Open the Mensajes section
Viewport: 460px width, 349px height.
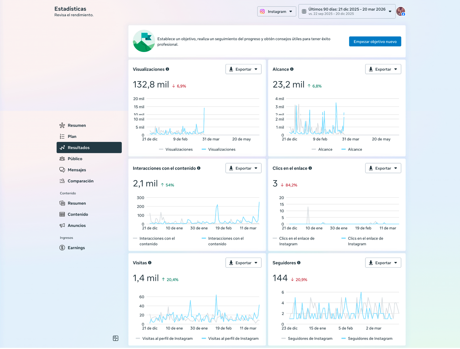[76, 170]
